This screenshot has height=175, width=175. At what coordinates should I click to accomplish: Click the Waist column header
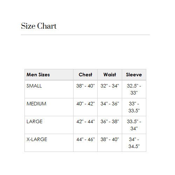110,75
